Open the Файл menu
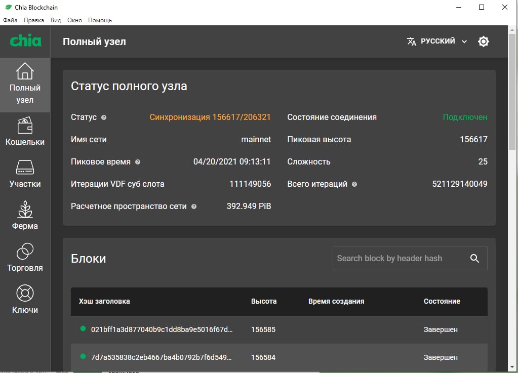Screen dimensions: 518x373 10,20
